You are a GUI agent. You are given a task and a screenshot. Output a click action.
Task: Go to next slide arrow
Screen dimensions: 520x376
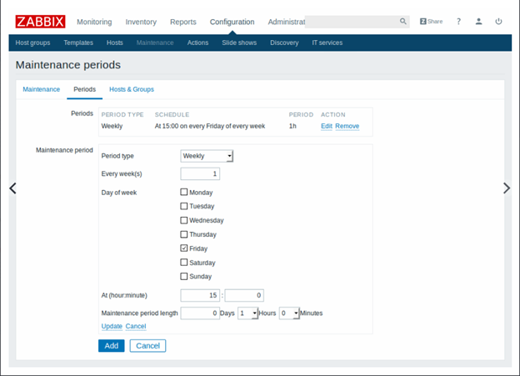click(507, 188)
